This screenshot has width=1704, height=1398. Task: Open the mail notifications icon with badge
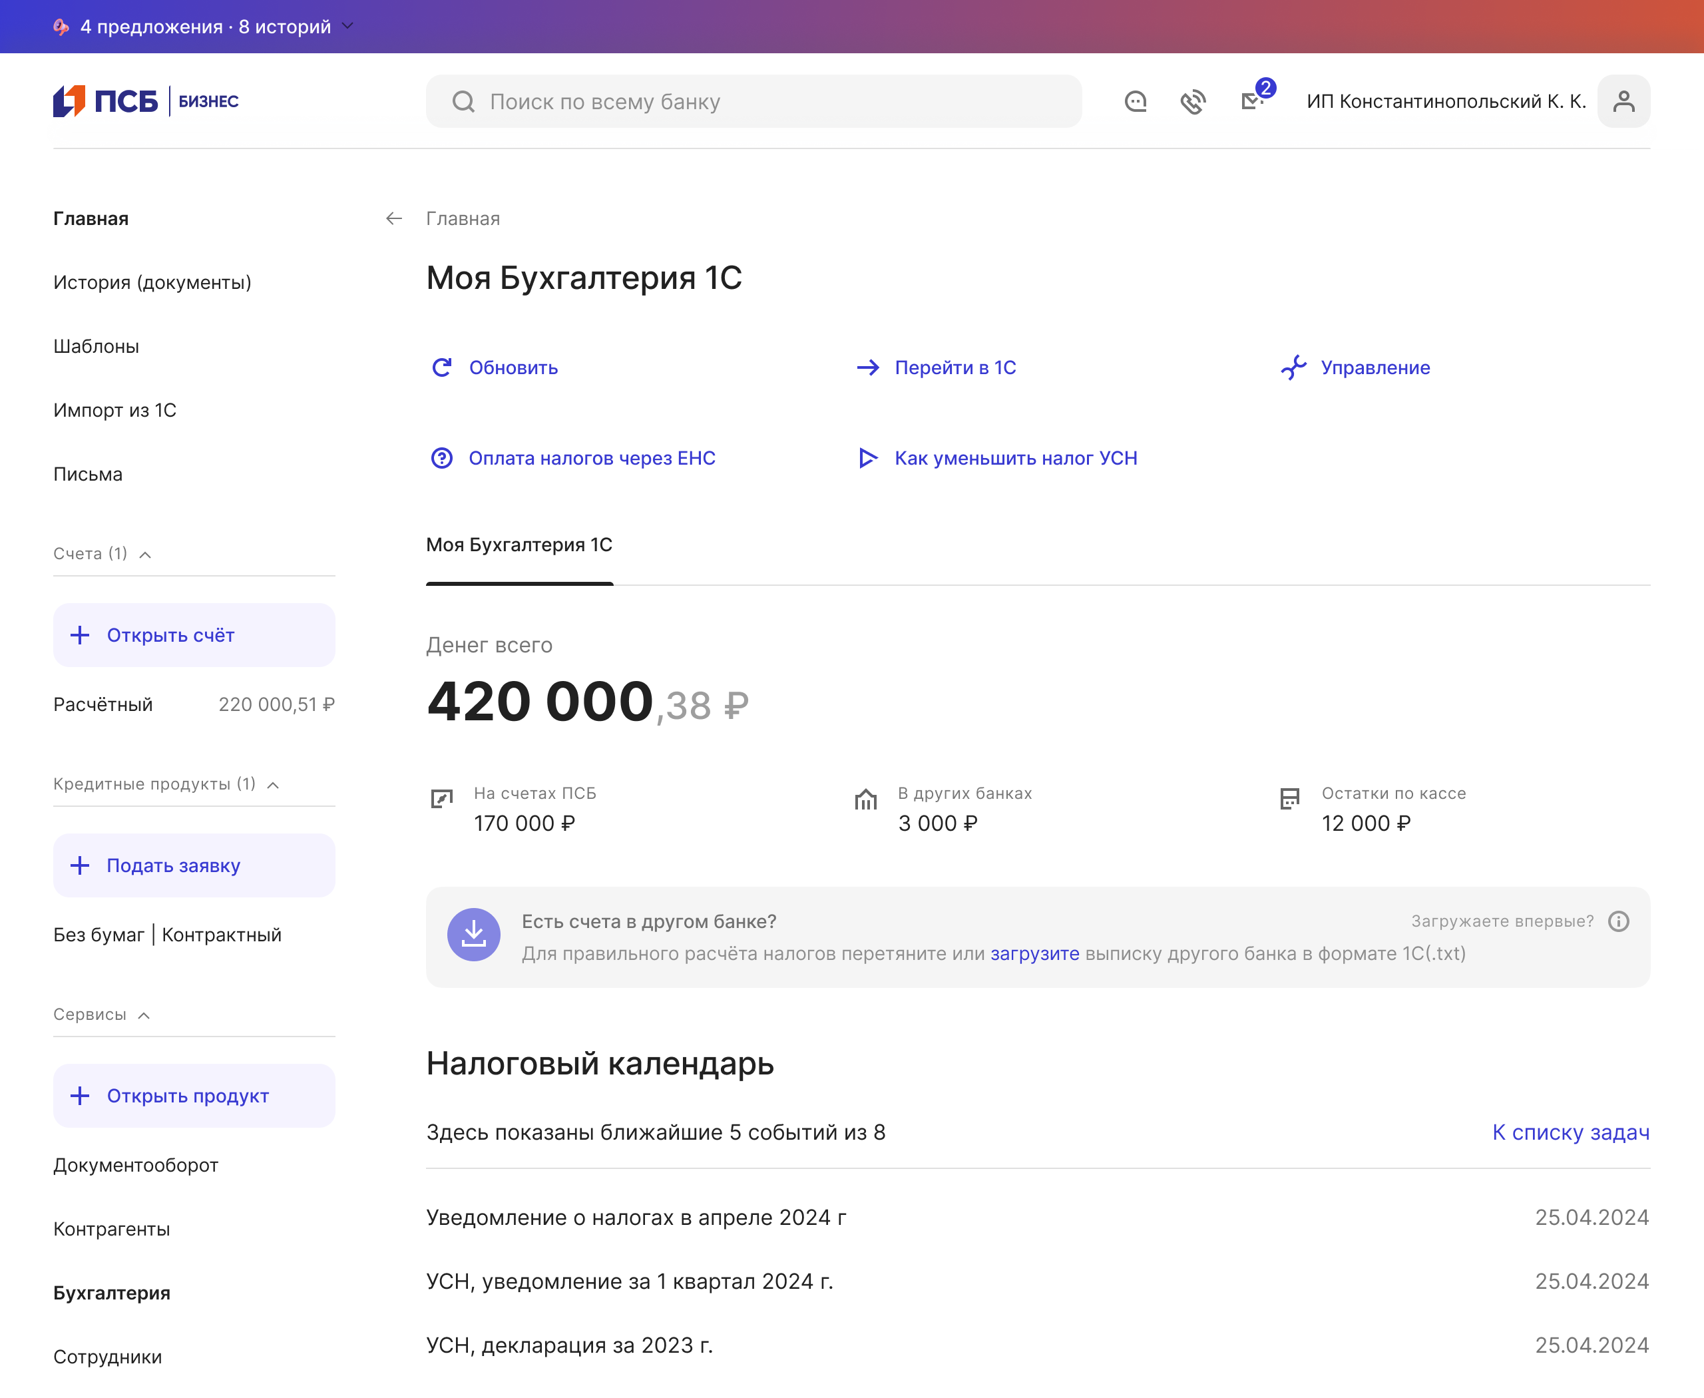[x=1251, y=101]
